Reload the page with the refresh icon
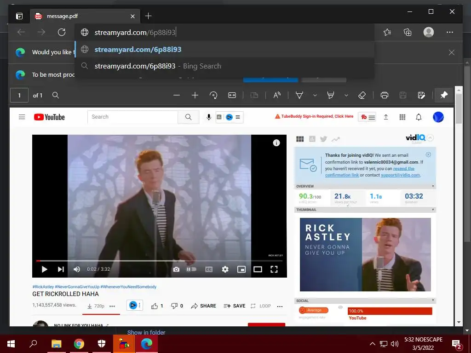 tap(62, 32)
